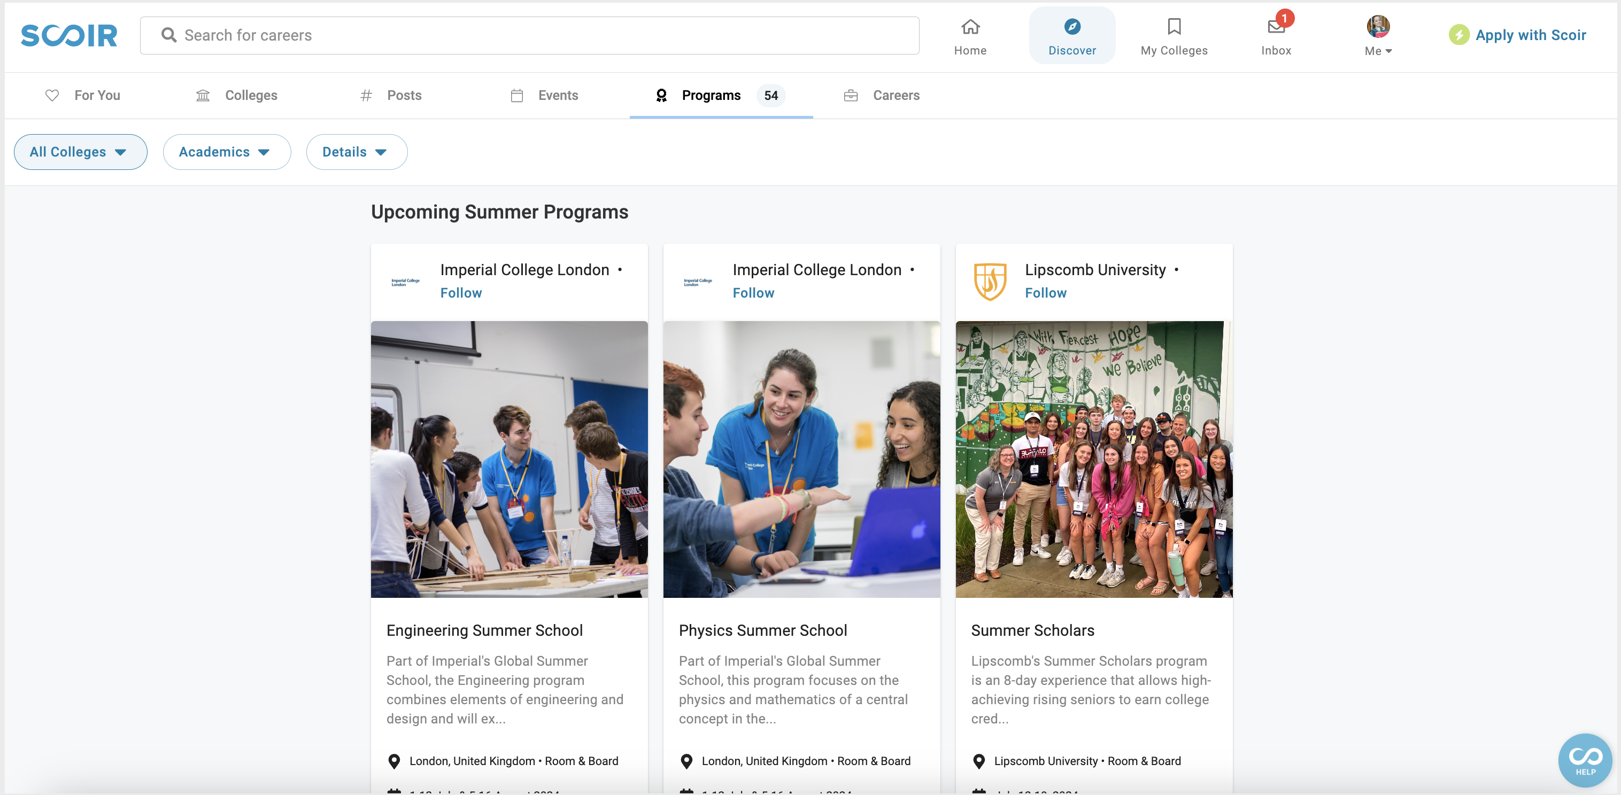Click the For You heart icon
This screenshot has height=795, width=1621.
pos(52,95)
